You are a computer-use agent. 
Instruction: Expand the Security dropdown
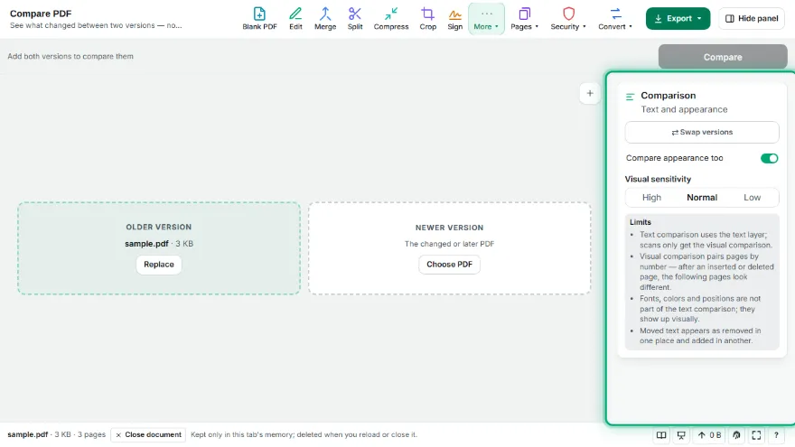(568, 19)
